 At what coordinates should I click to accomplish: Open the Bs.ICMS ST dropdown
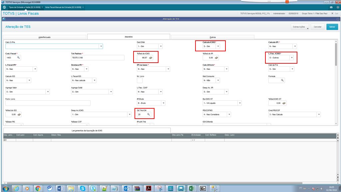click(240, 103)
